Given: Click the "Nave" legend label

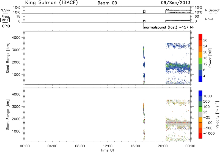Looking at the screenshot, I should pos(209,19).
